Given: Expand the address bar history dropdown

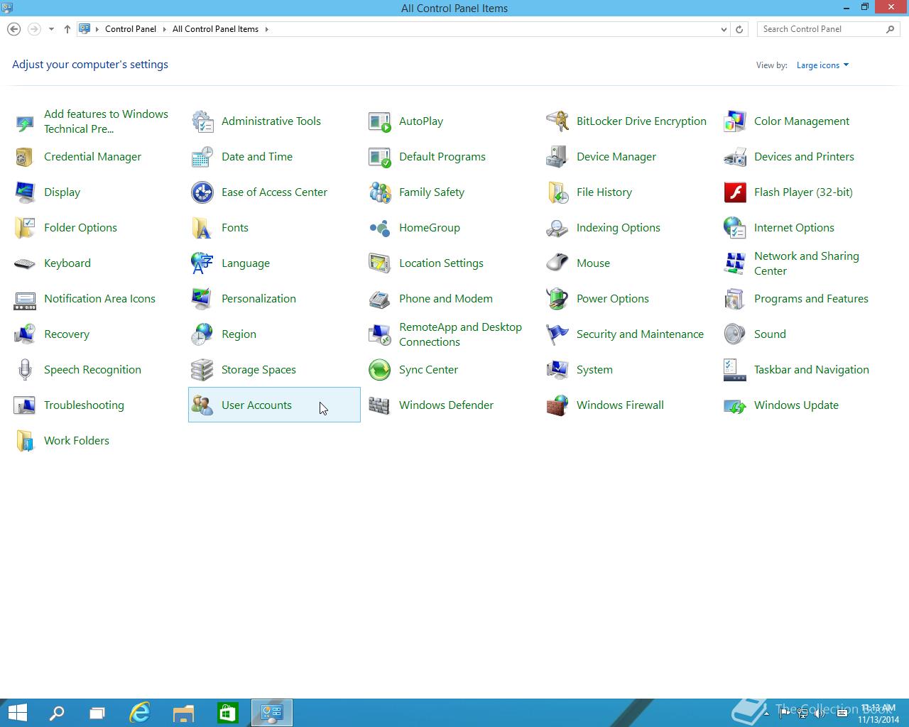Looking at the screenshot, I should click(724, 29).
